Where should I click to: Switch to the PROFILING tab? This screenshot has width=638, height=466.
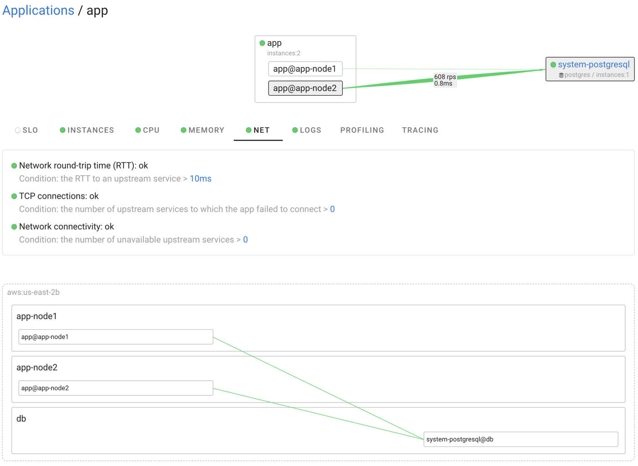362,130
